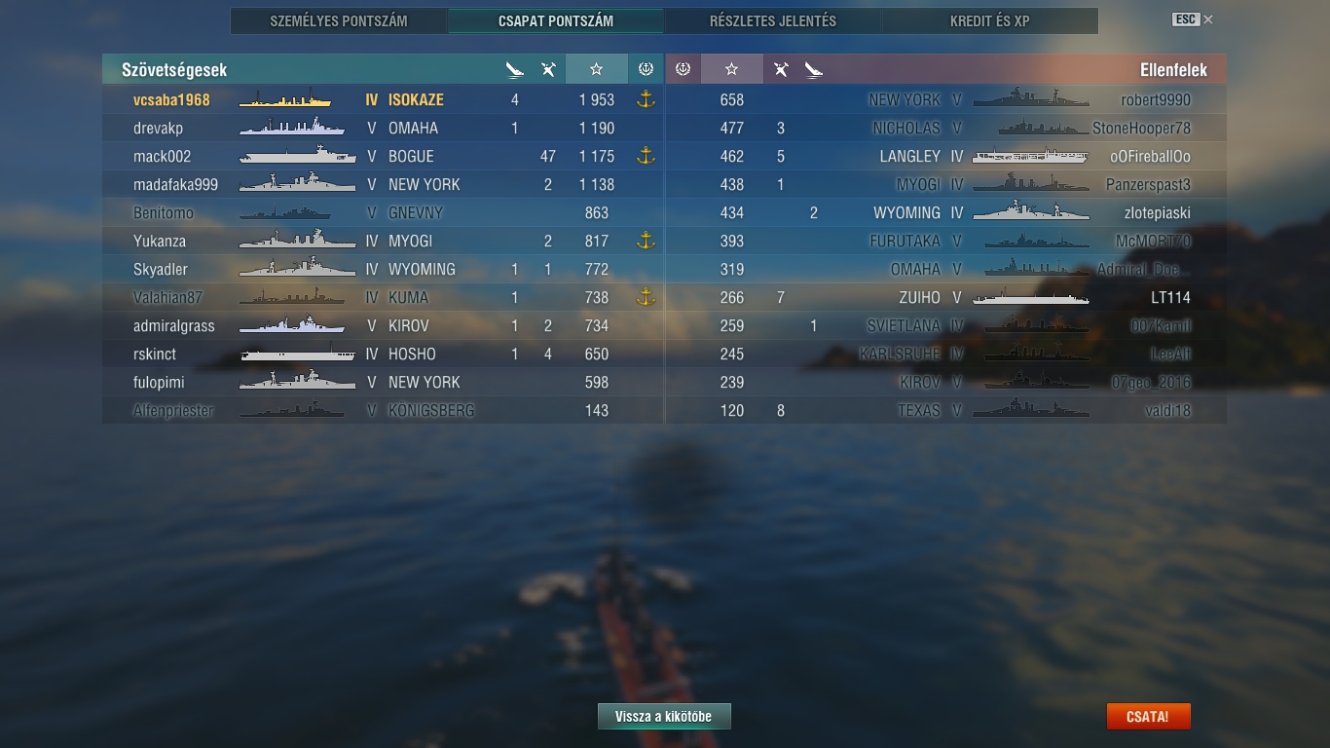Screen dimensions: 1330x748
Task: Open the Személyes Pontszám tab
Action: (x=339, y=20)
